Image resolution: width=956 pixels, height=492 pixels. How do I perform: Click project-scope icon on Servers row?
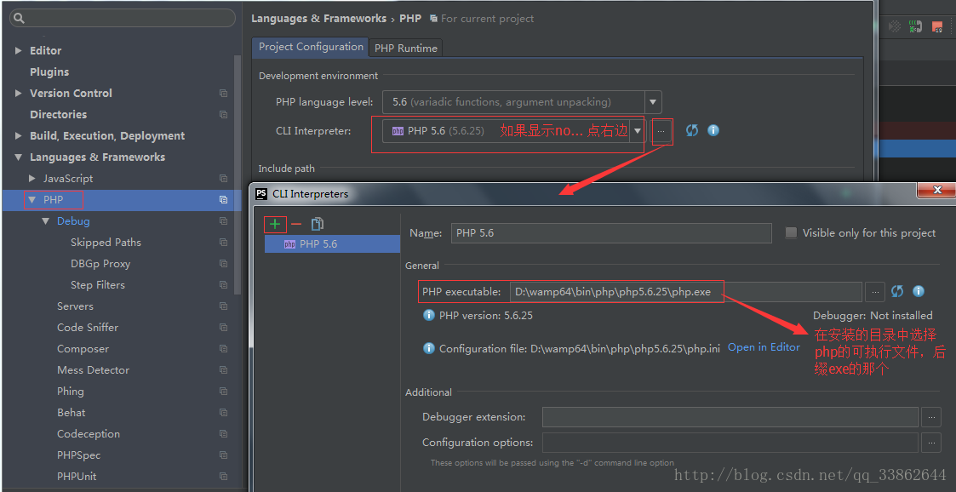[x=223, y=306]
